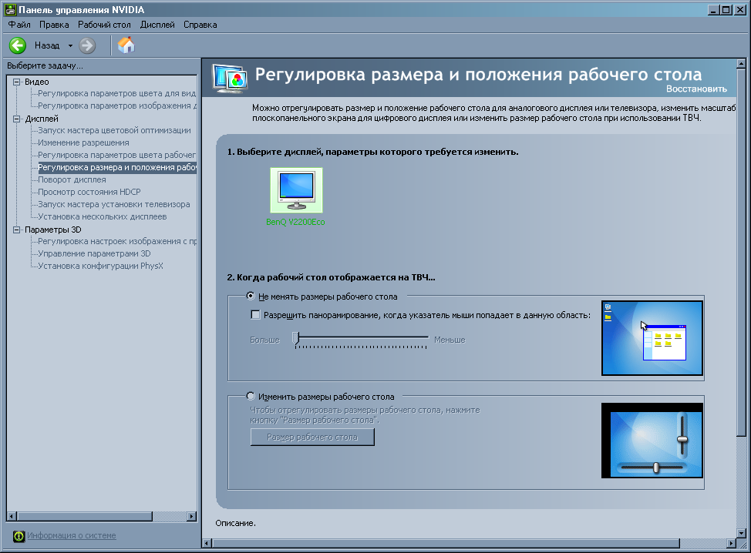Select 'Не менять размеры рабочего стола' option
The image size is (751, 553).
(x=251, y=296)
